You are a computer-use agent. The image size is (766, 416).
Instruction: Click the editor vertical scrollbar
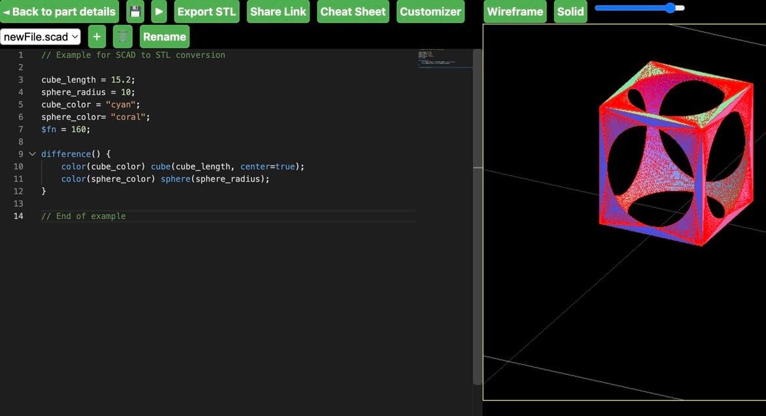(478, 217)
